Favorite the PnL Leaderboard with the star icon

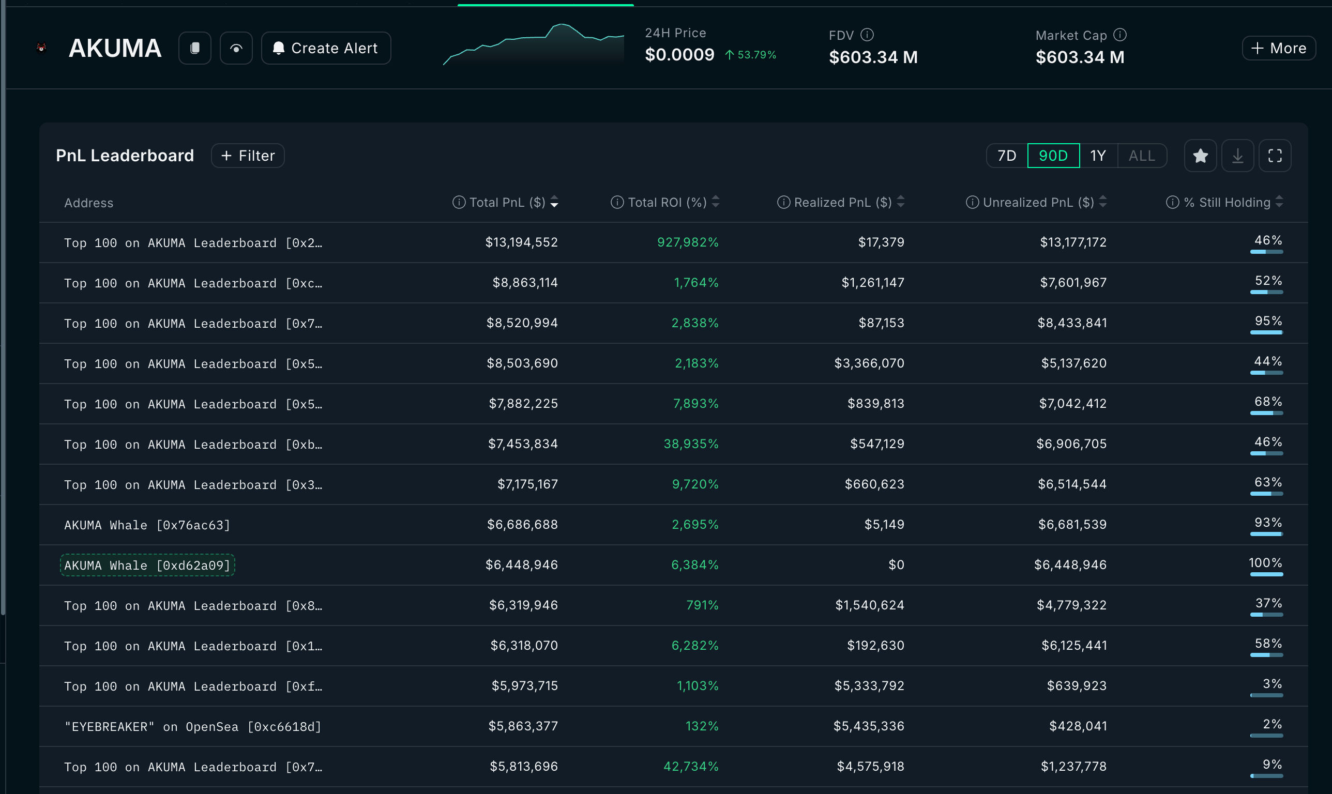[x=1200, y=155]
